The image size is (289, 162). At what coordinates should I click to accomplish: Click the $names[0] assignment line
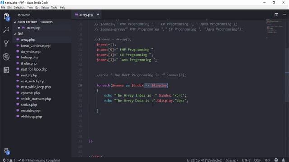click(126, 50)
